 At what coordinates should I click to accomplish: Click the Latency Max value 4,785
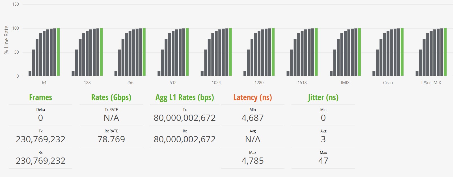tap(253, 161)
